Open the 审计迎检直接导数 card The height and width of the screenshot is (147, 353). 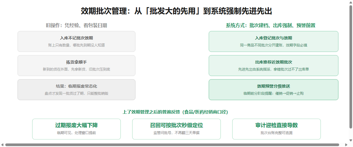(277, 129)
